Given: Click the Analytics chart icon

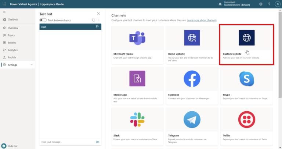Looking at the screenshot, I should (4, 50).
